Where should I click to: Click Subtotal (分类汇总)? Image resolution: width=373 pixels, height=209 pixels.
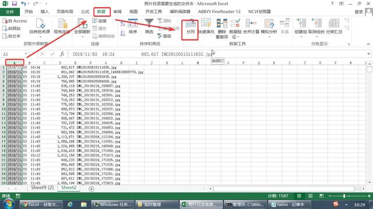pyautogui.click(x=334, y=27)
